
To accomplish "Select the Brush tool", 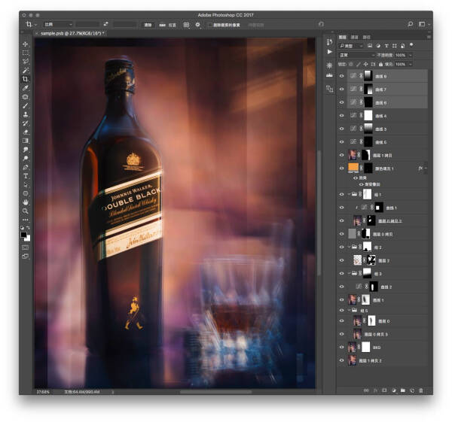I will coord(26,105).
